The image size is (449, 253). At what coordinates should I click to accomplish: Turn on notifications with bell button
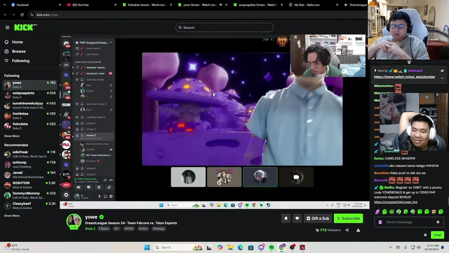tap(286, 219)
